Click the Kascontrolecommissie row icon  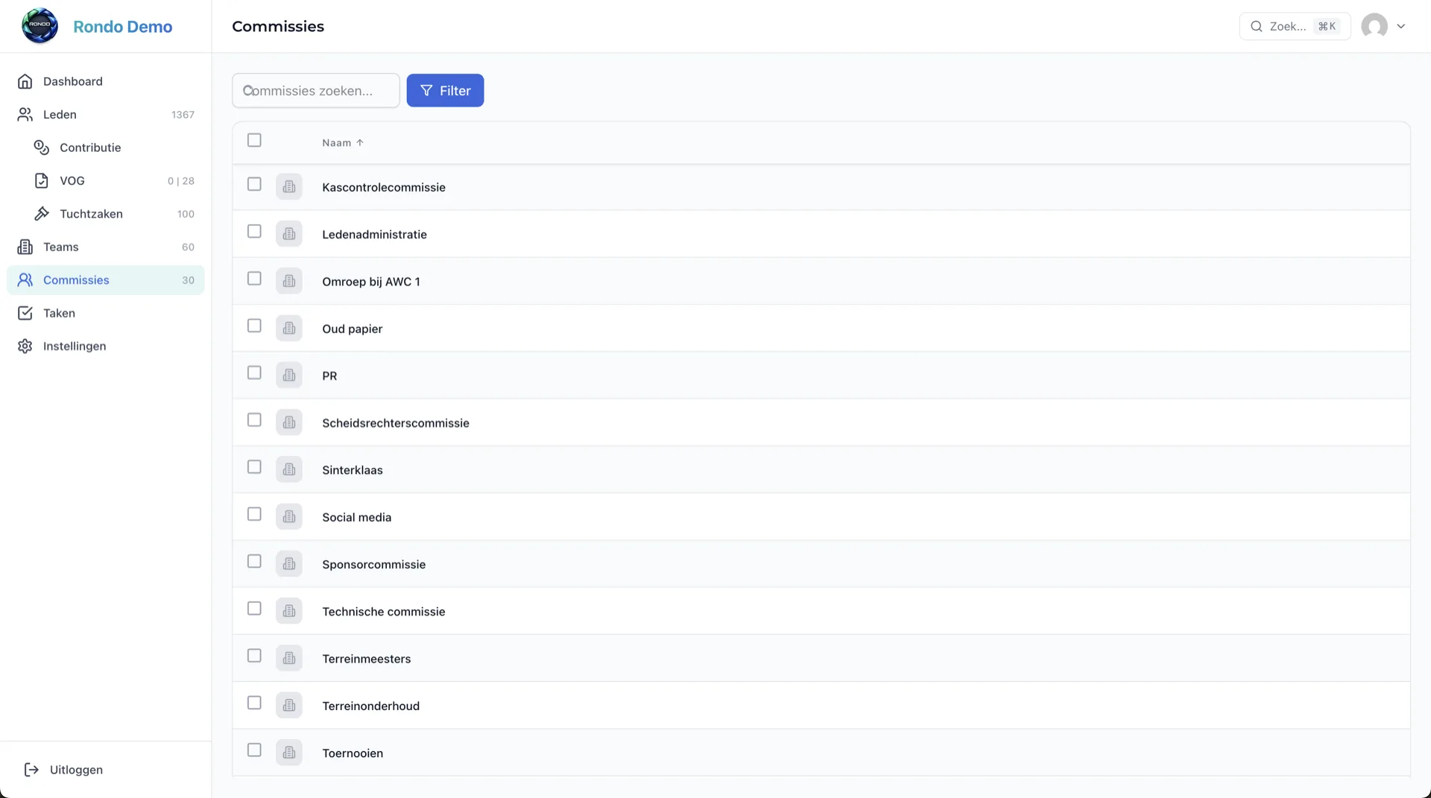click(289, 187)
